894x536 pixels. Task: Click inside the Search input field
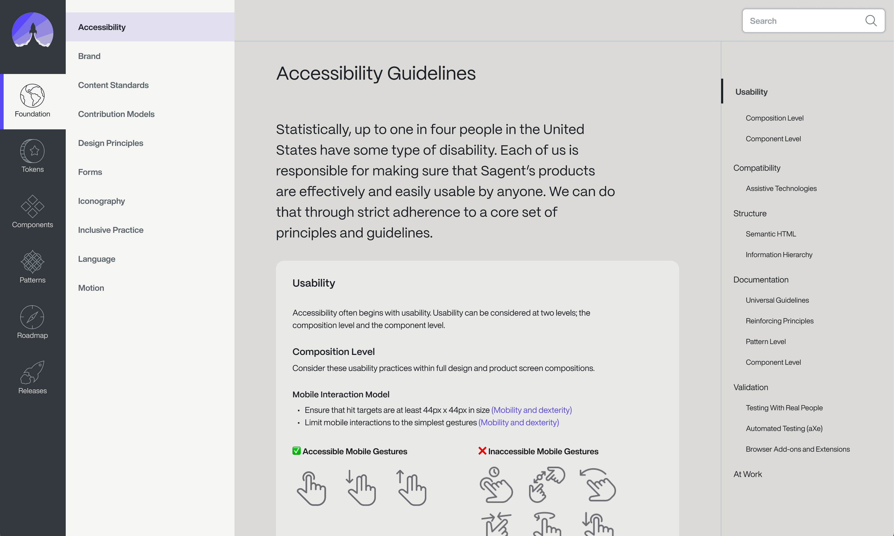tap(795, 21)
